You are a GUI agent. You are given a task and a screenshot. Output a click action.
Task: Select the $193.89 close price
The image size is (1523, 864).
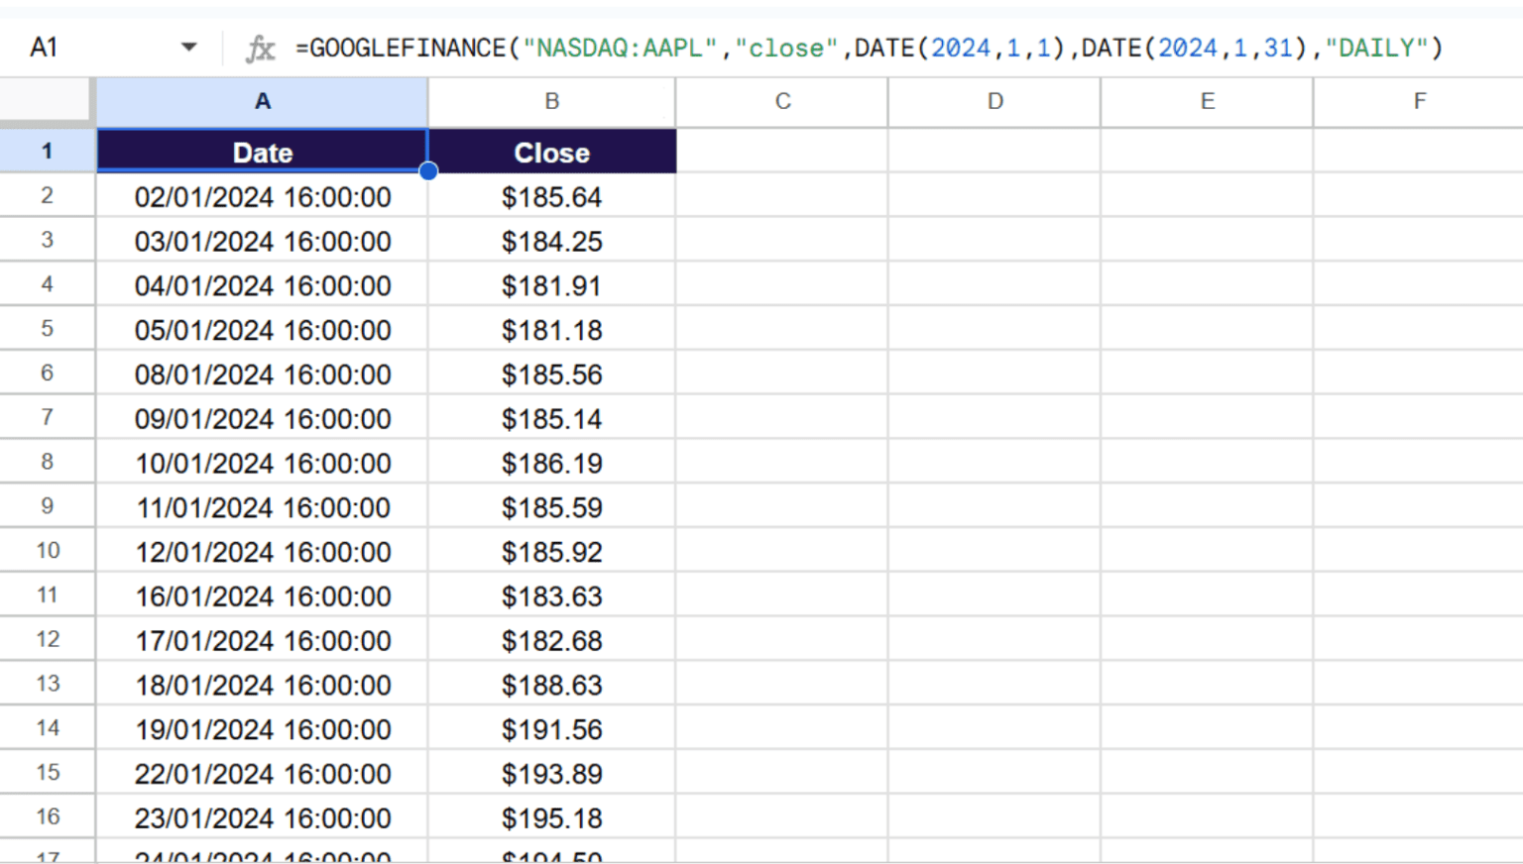(551, 773)
